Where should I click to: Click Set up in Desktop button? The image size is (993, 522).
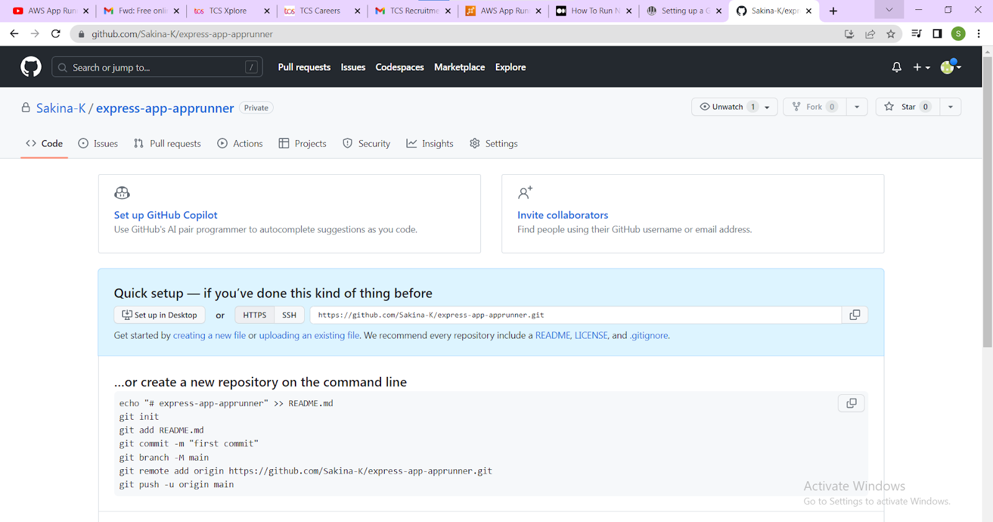(x=160, y=315)
